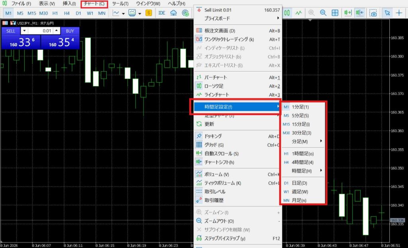Click the indicators chart icon in toolbar
Image resolution: width=408 pixels, height=248 pixels.
[132, 13]
